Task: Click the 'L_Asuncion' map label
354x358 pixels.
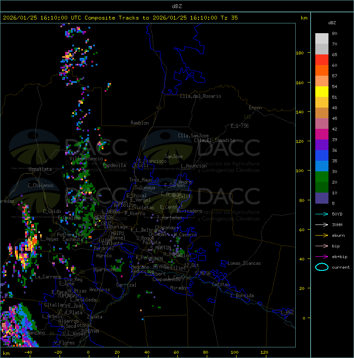Action: point(194,166)
